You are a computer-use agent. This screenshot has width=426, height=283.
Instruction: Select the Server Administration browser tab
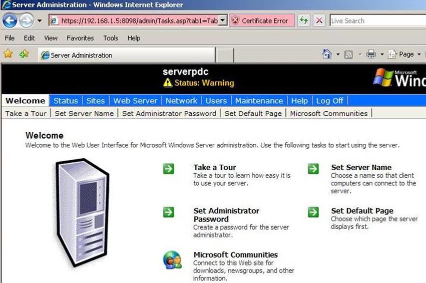[127, 55]
